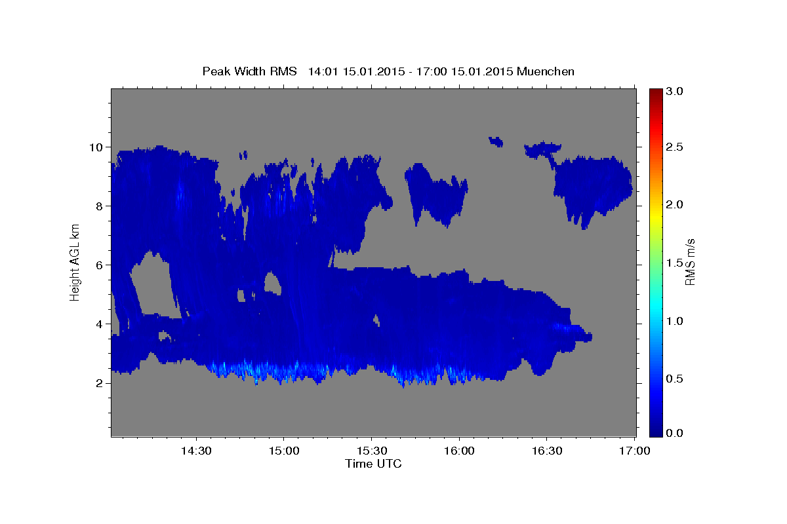Screen dimensions: 787x524
Task: Click the '17:00' time axis label
Action: coord(635,451)
